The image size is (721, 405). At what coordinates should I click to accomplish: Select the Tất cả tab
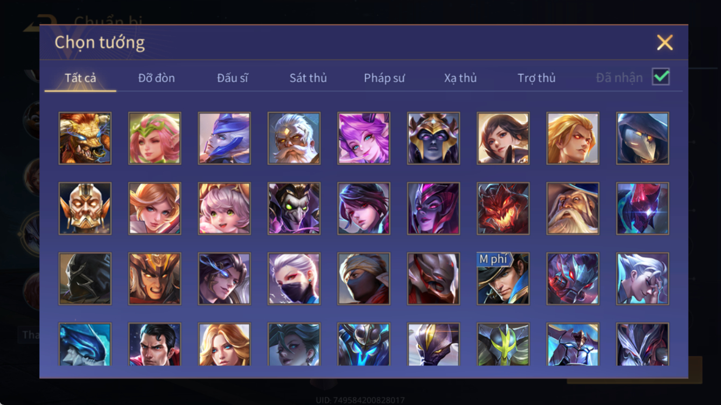pyautogui.click(x=81, y=78)
